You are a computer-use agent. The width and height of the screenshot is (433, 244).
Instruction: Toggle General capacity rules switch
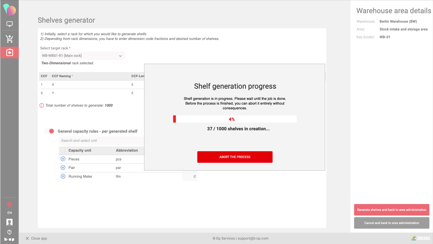click(x=49, y=131)
